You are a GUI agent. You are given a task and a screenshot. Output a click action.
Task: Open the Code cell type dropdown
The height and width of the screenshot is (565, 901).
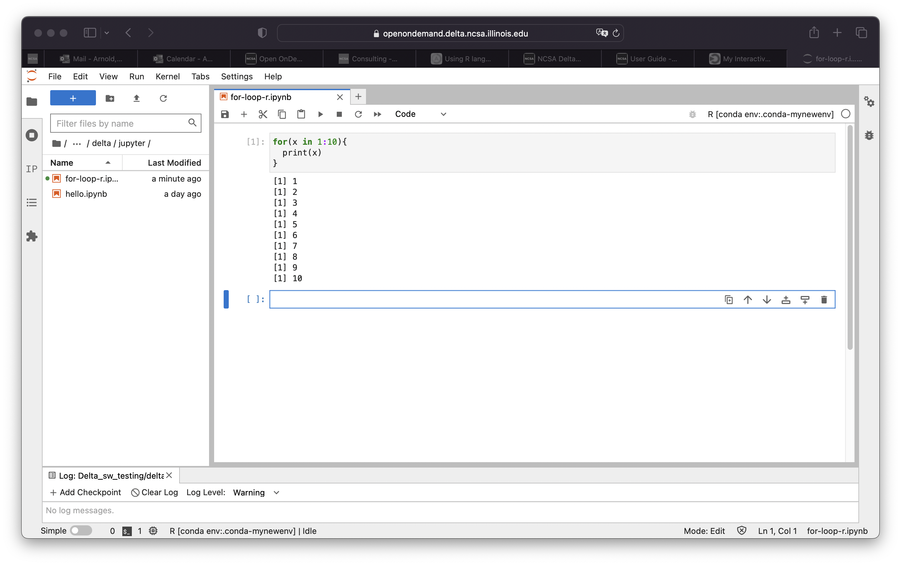[x=420, y=114]
